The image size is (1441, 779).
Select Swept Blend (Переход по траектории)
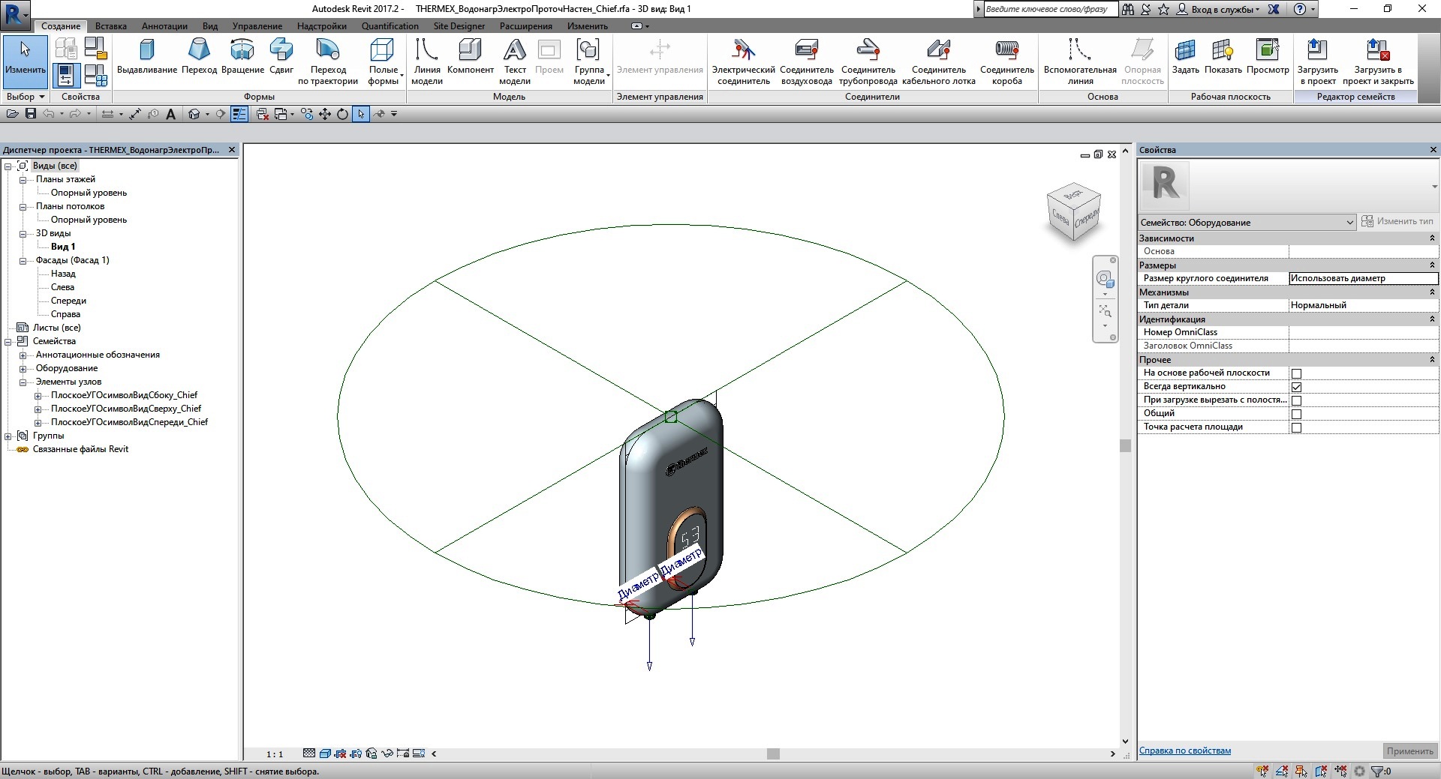click(x=328, y=61)
